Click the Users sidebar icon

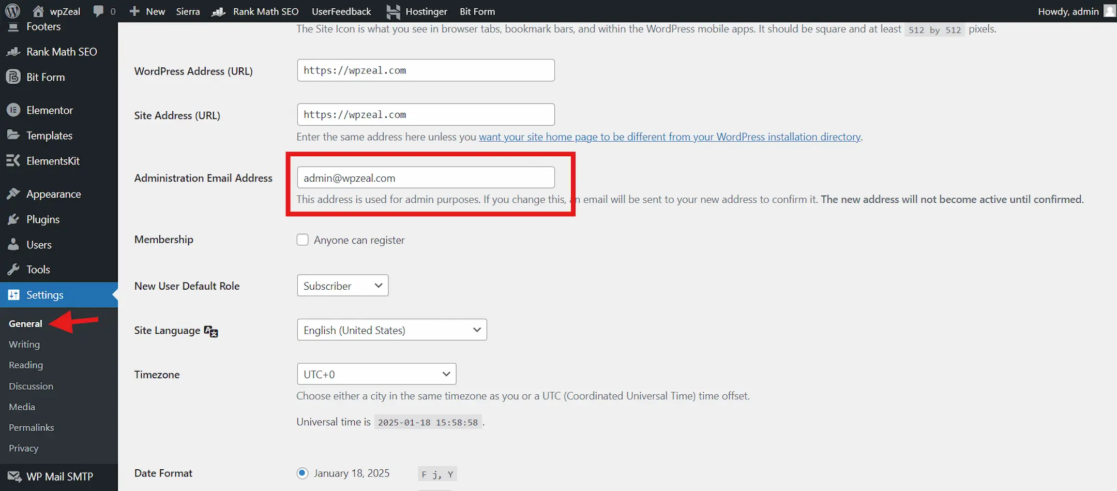coord(13,245)
